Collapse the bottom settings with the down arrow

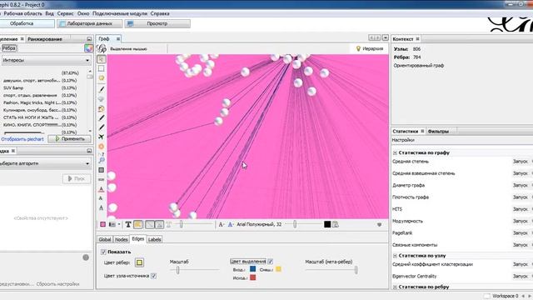(x=380, y=224)
